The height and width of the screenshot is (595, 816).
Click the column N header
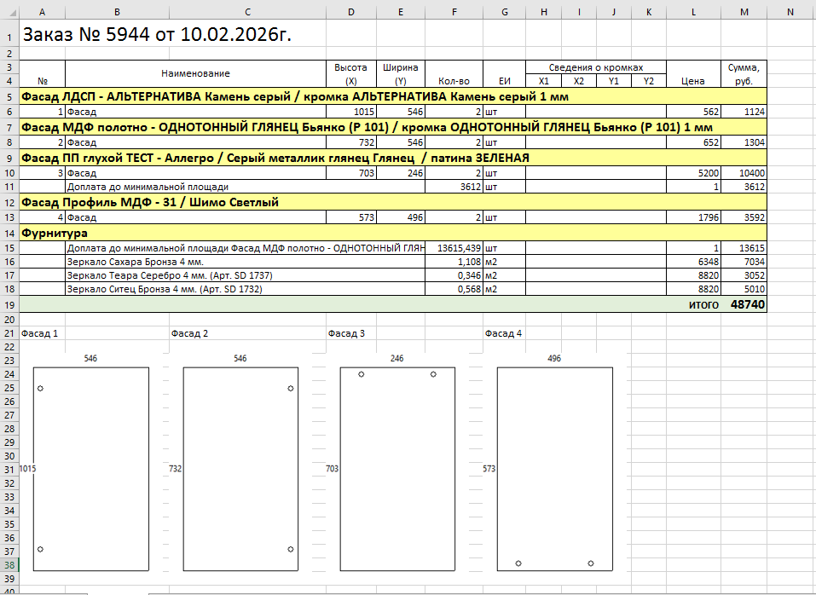790,11
